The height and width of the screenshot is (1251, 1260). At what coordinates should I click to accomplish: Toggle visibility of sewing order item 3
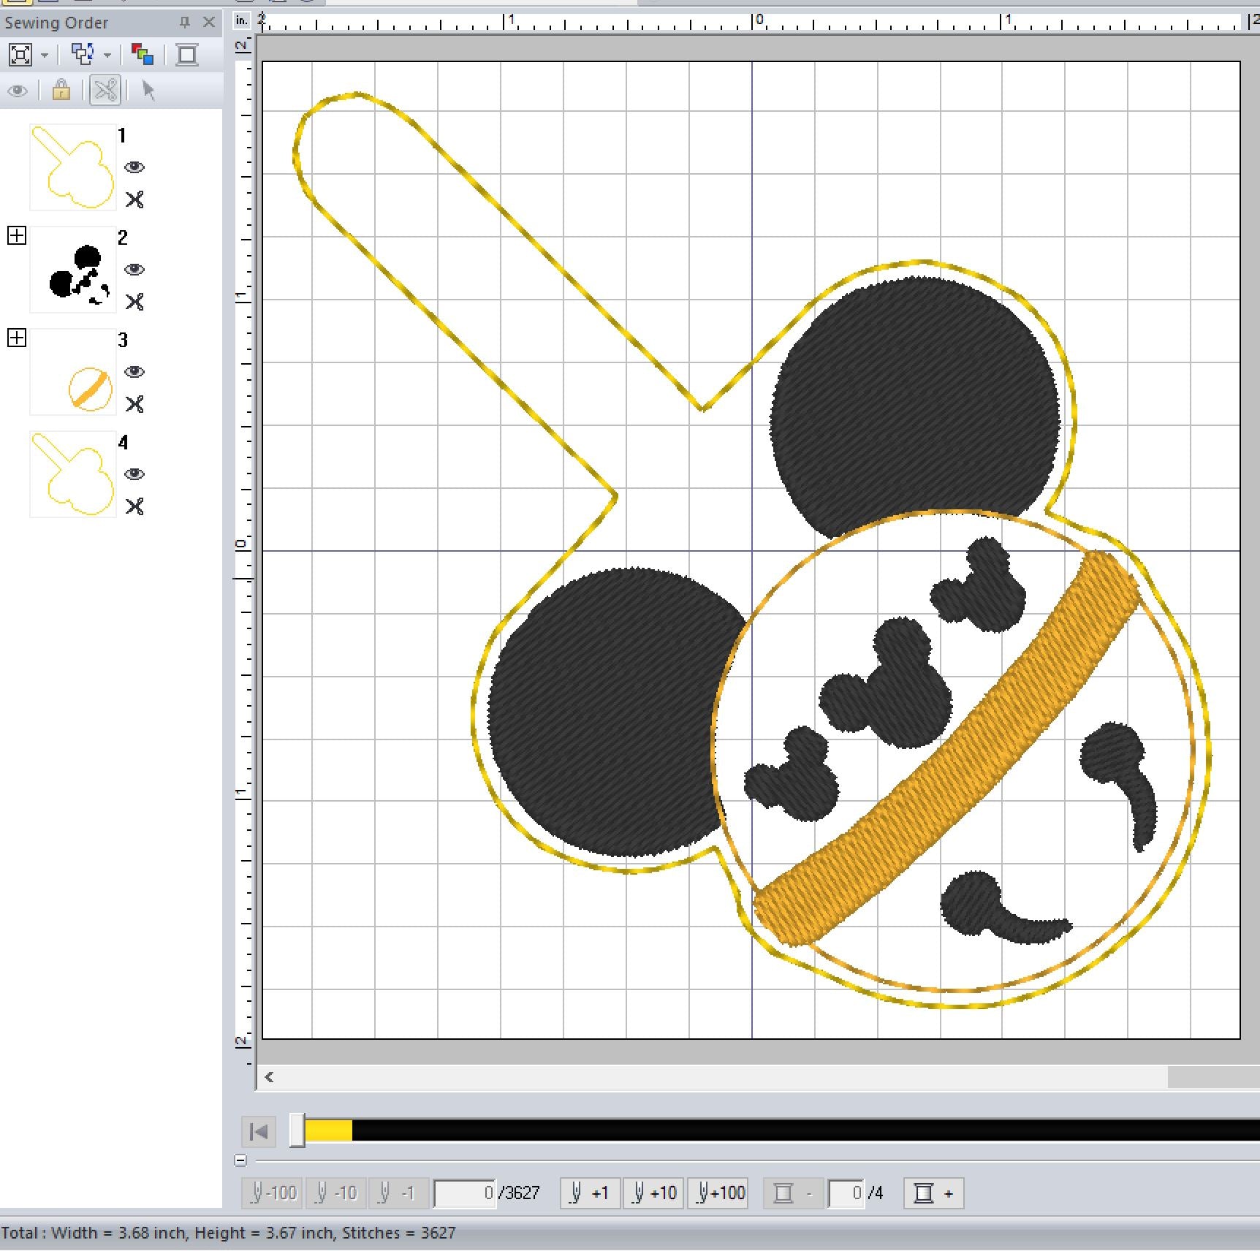click(x=134, y=372)
